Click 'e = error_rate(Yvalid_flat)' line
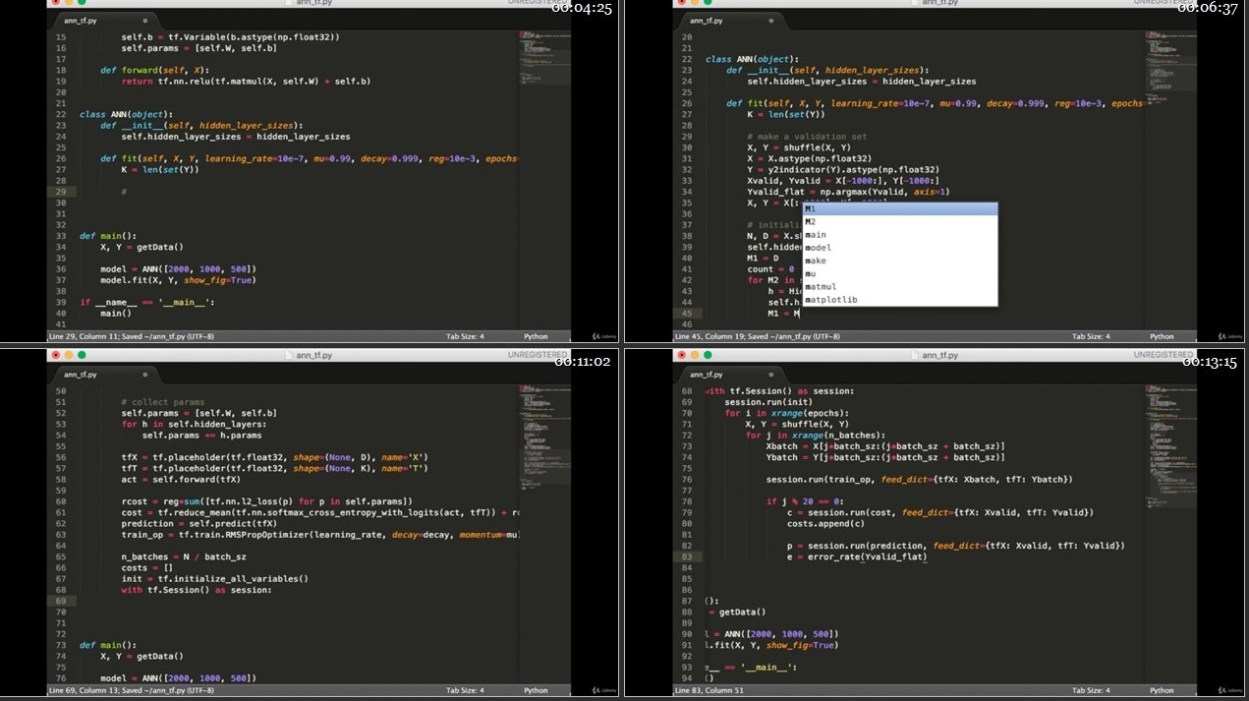The height and width of the screenshot is (701, 1249). click(857, 556)
